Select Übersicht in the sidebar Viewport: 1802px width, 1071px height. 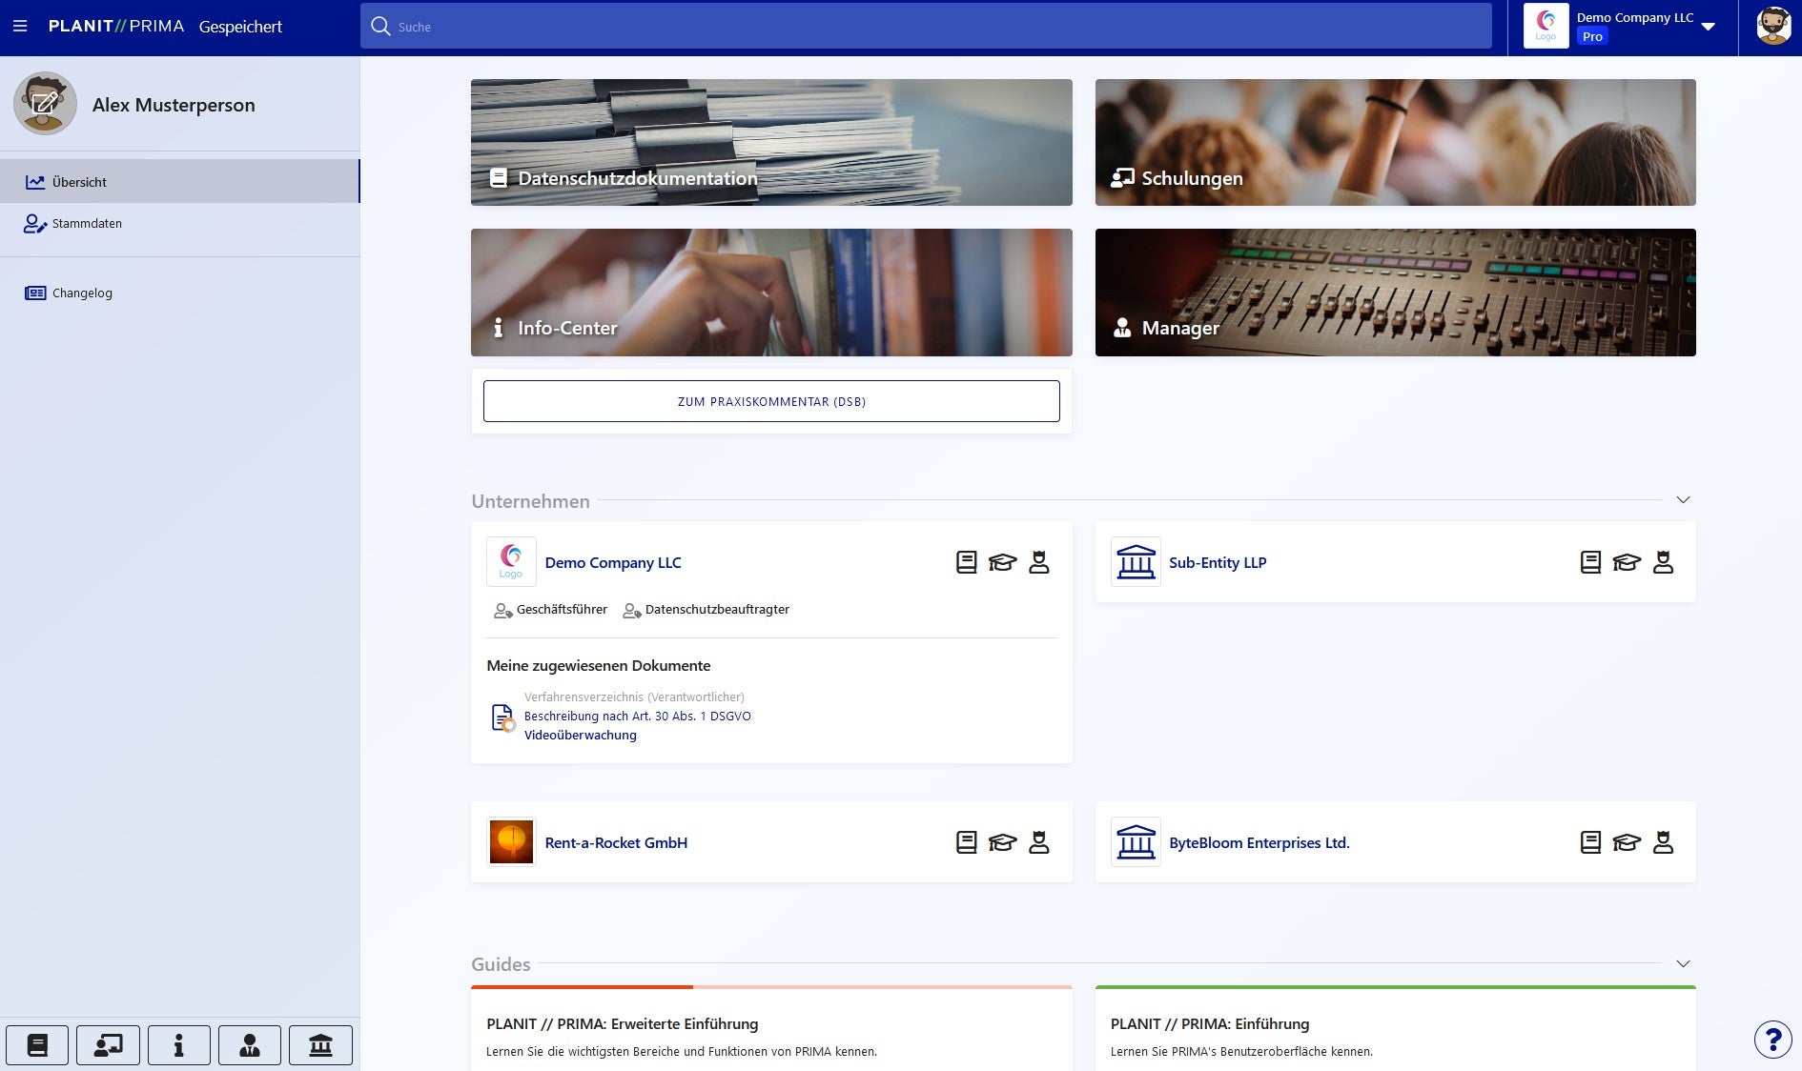(179, 182)
